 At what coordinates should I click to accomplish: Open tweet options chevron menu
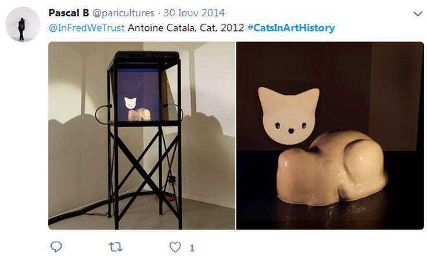[418, 13]
